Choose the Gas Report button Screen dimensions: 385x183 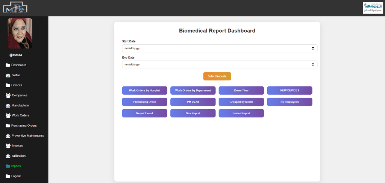(x=193, y=113)
